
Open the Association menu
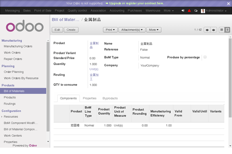point(98,10)
